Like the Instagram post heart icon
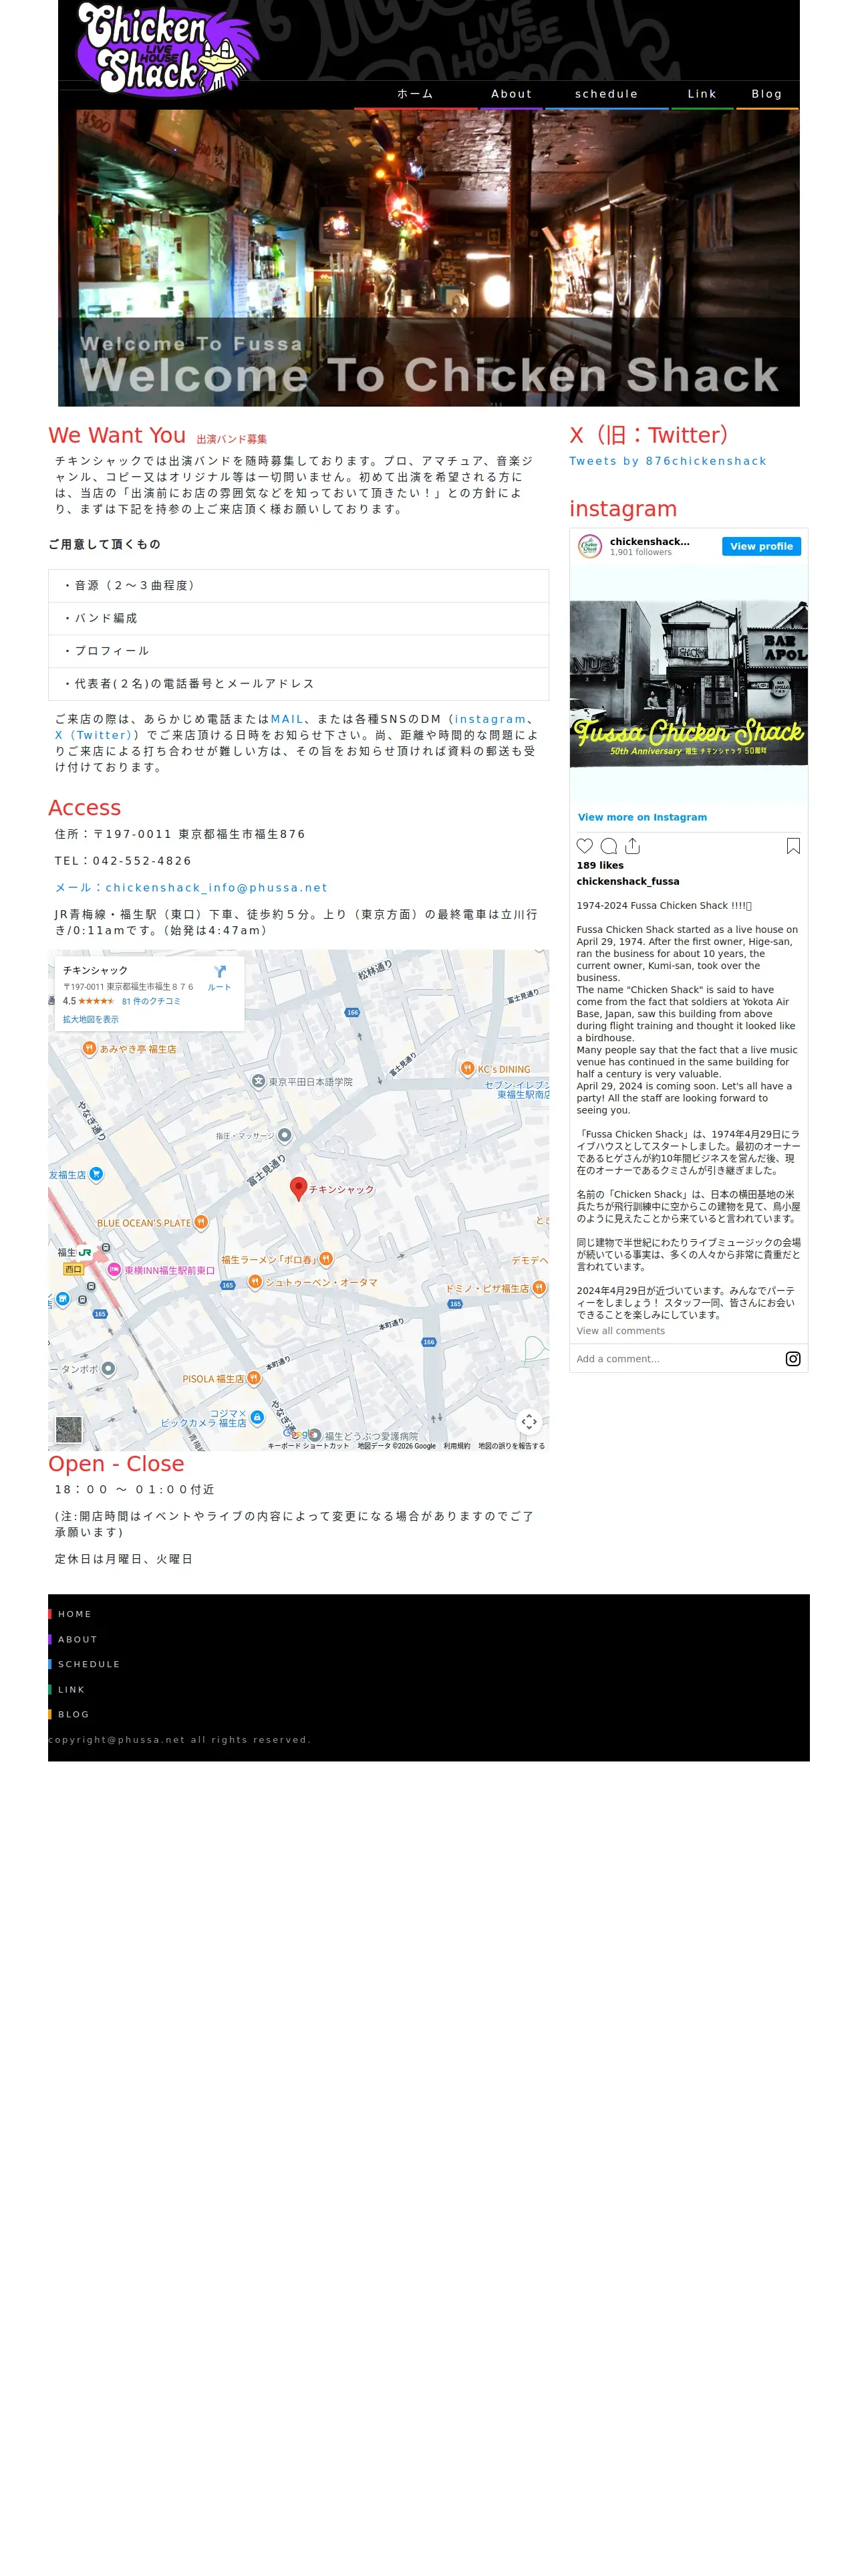Screen dimensions: 858x2576 [x=585, y=846]
